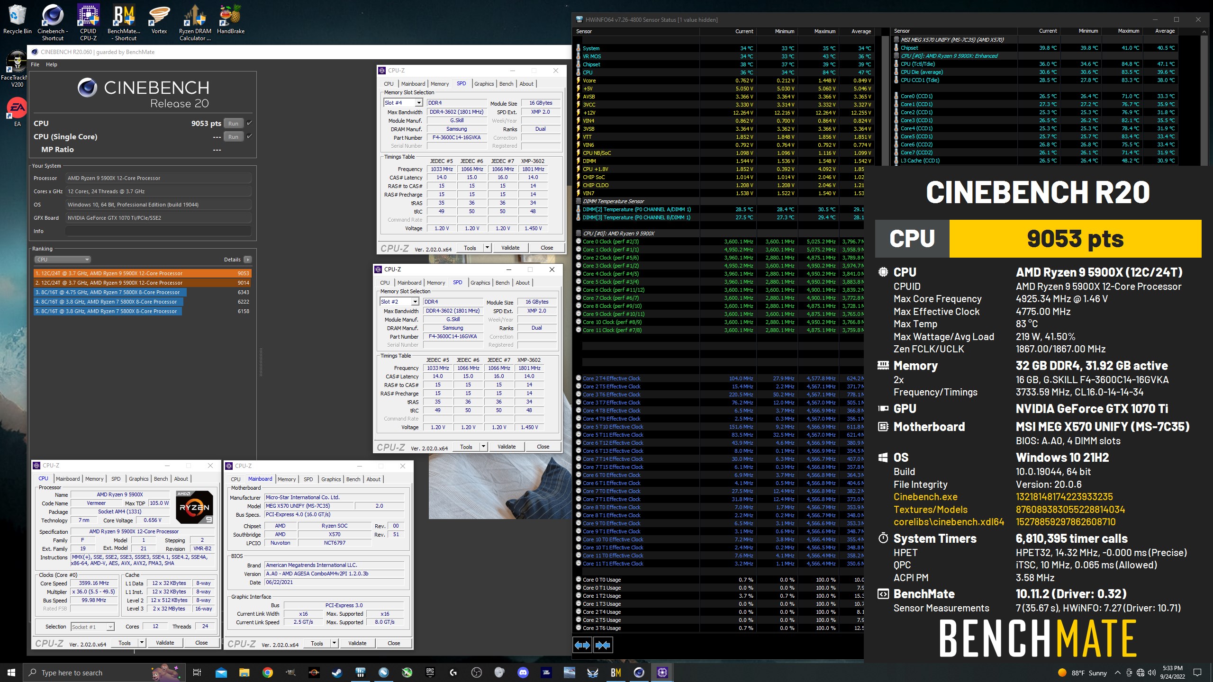Open the EA desktop icon
Screen dimensions: 1213x682
[17, 112]
